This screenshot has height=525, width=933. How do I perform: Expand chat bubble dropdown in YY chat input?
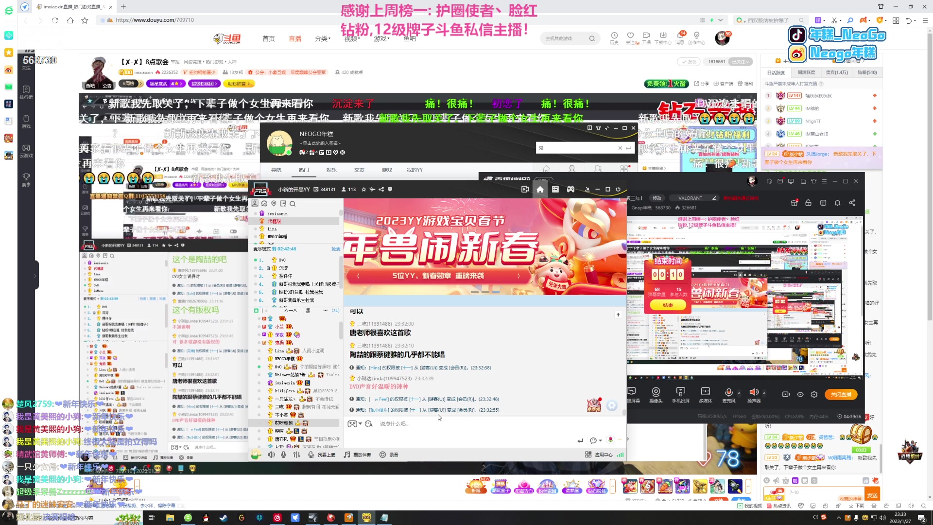pos(601,441)
